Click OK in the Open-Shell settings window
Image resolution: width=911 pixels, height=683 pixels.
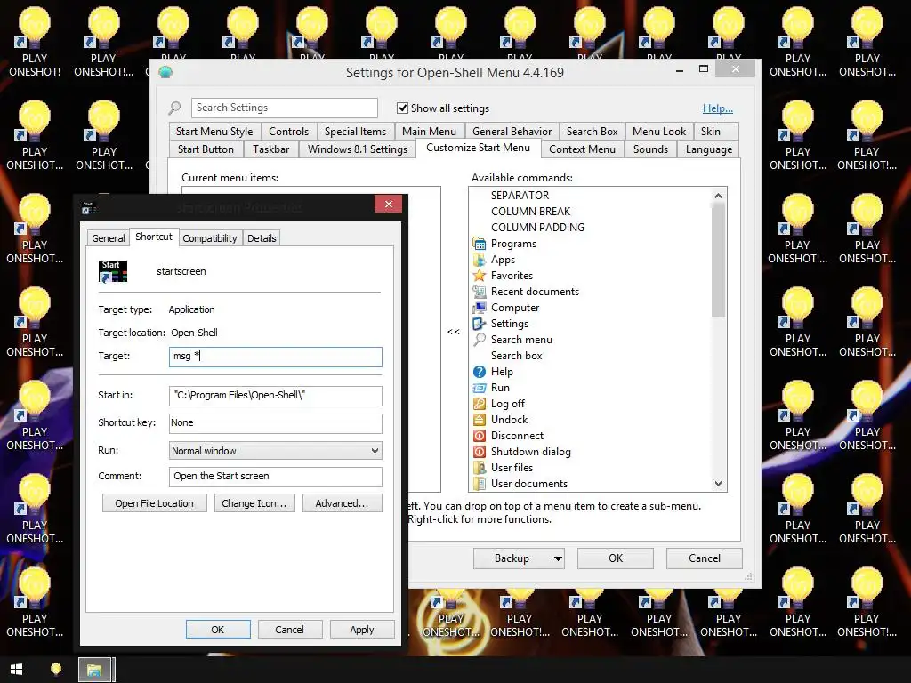616,558
